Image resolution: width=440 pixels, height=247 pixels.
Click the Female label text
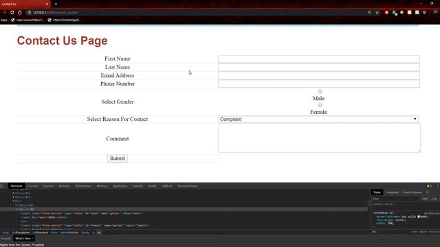click(318, 112)
